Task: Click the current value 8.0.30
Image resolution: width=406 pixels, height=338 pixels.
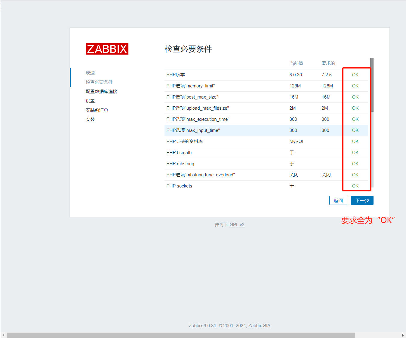Action: point(296,75)
